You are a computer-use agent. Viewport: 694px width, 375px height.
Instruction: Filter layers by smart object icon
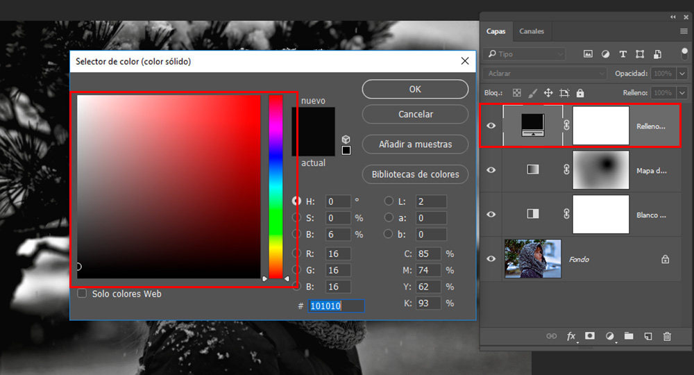coord(658,54)
